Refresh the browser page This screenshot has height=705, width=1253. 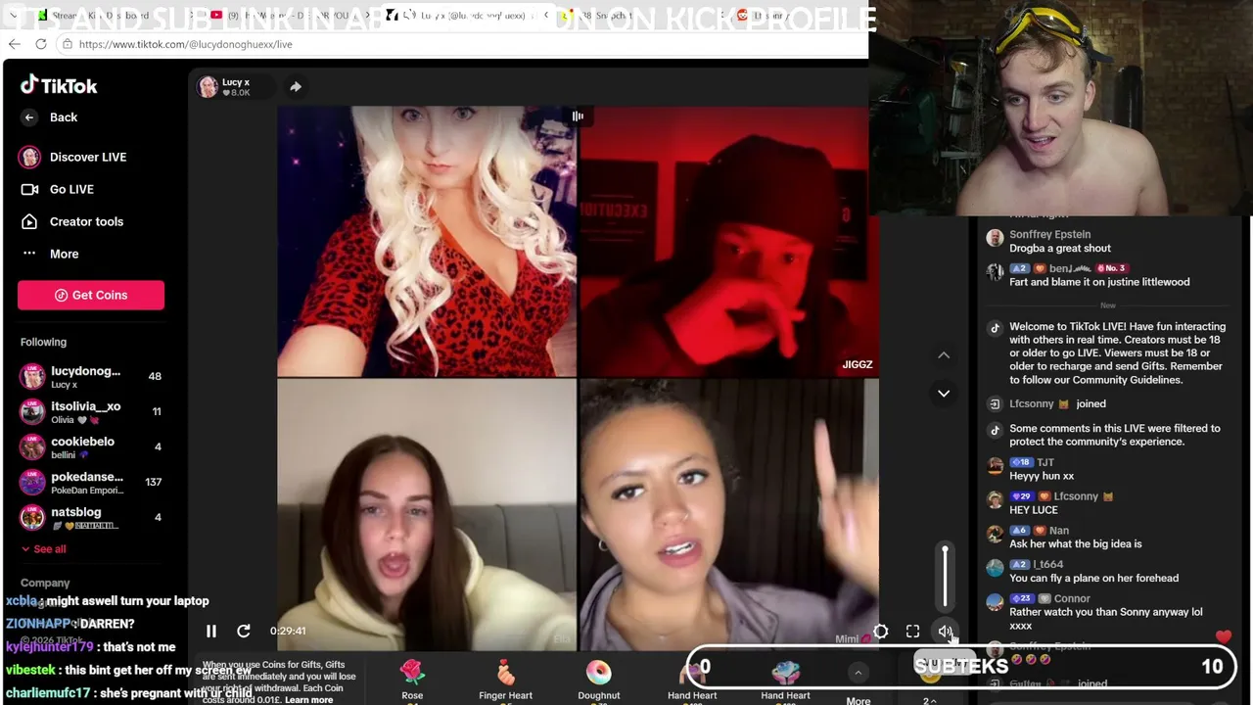tap(41, 44)
